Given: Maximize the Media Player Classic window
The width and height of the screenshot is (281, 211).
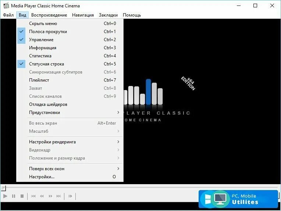Looking at the screenshot, I should tap(255, 6).
